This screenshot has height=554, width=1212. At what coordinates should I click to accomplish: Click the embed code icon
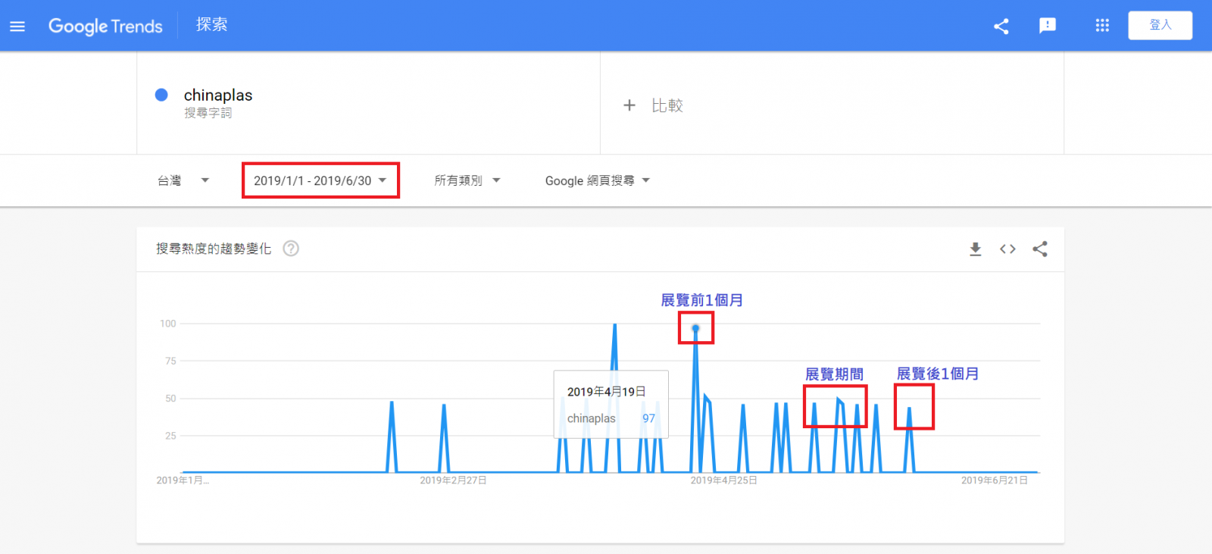(1007, 249)
